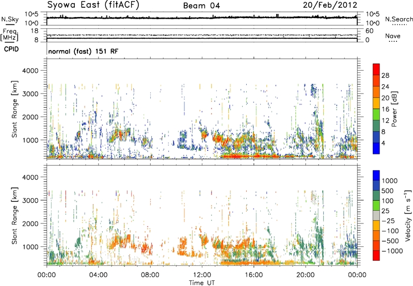Viewport: 413px width, 286px height.
Task: Click the 'Time UT' axis label
Action: coord(202,283)
